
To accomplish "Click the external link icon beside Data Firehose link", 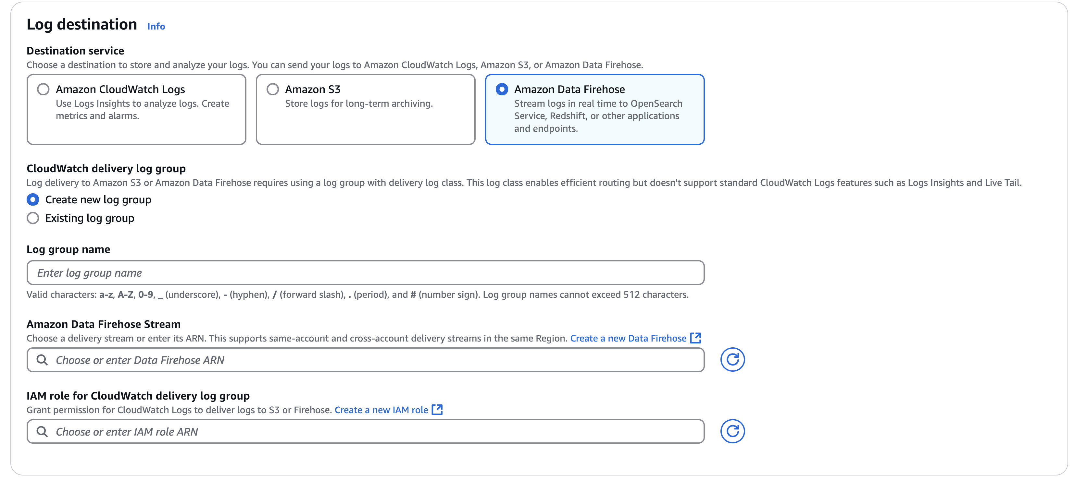I will (695, 338).
